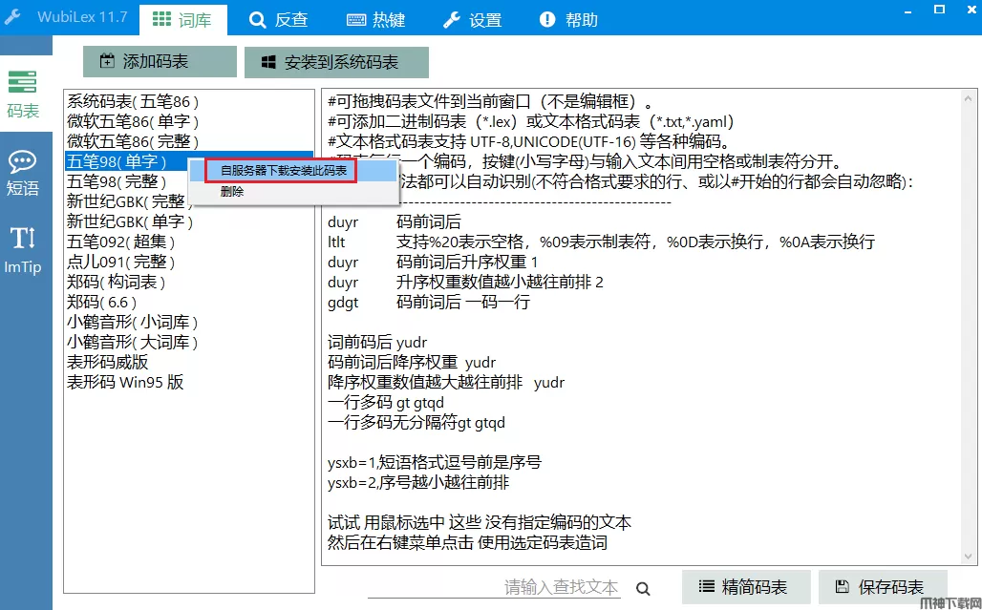Click the 安装到系统码表 button

click(336, 62)
